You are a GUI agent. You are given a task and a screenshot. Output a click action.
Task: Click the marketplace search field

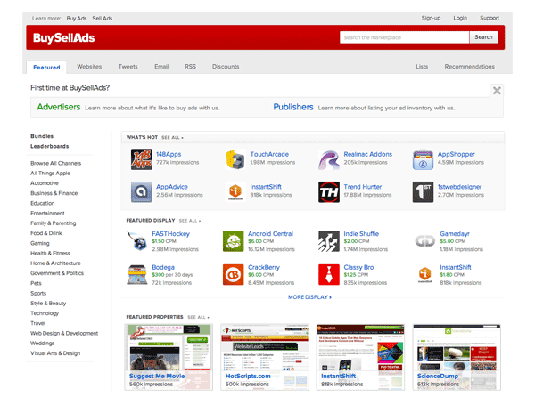tap(404, 37)
